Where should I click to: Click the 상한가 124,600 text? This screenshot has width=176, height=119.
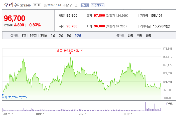point(117,15)
